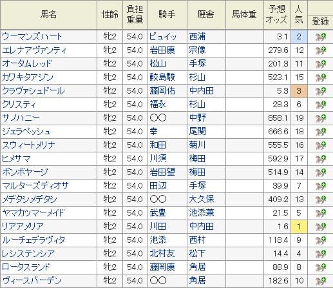Click register icon in ヴィースバーデン row
This screenshot has height=288, width=333.
(321, 281)
